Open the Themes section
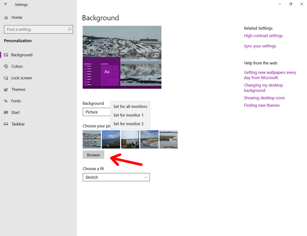The height and width of the screenshot is (236, 307). (39, 89)
